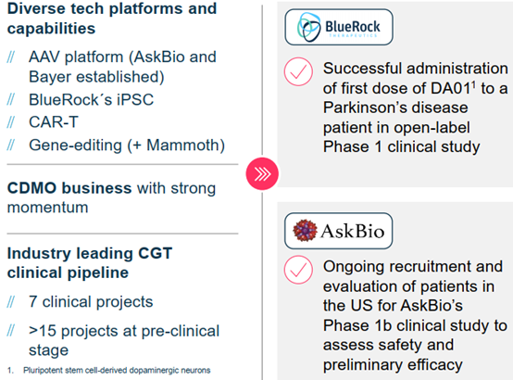Click the pink double-chevron arrow circle
513x380 pixels.
tap(262, 173)
